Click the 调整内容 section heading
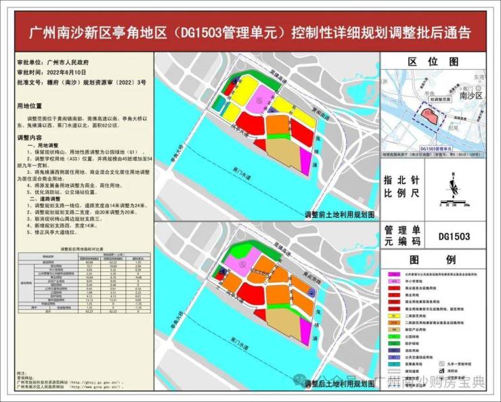This screenshot has width=501, height=402. point(29,138)
